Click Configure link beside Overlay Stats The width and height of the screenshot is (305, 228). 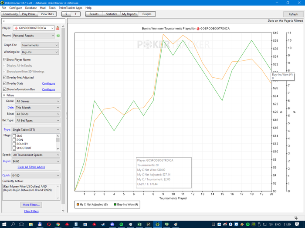48,83
